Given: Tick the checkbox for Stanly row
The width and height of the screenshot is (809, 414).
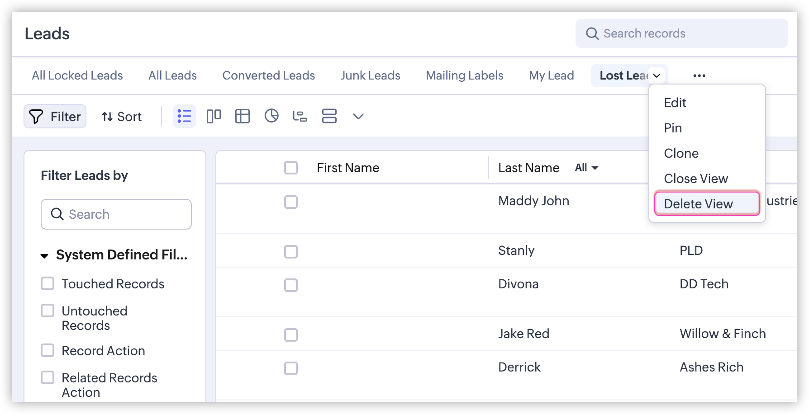Looking at the screenshot, I should point(291,251).
